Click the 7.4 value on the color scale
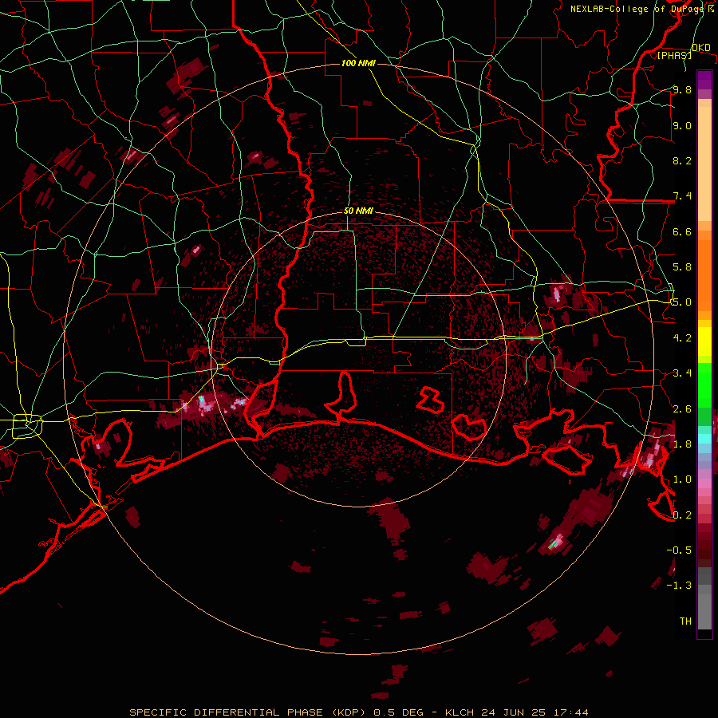Screen dimensions: 718x718 (682, 196)
